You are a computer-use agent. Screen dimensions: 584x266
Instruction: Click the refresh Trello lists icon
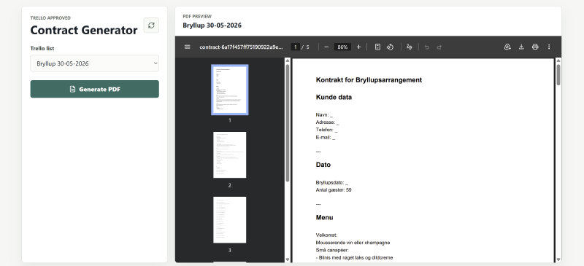(x=151, y=26)
